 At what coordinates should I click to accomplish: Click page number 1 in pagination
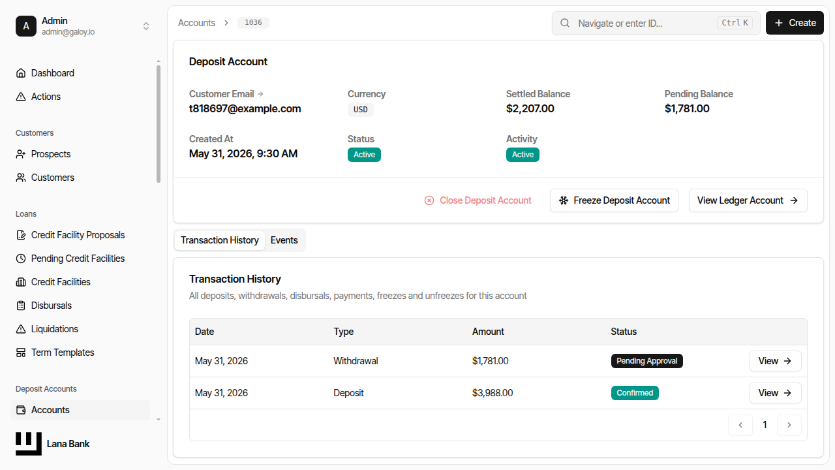pos(765,425)
